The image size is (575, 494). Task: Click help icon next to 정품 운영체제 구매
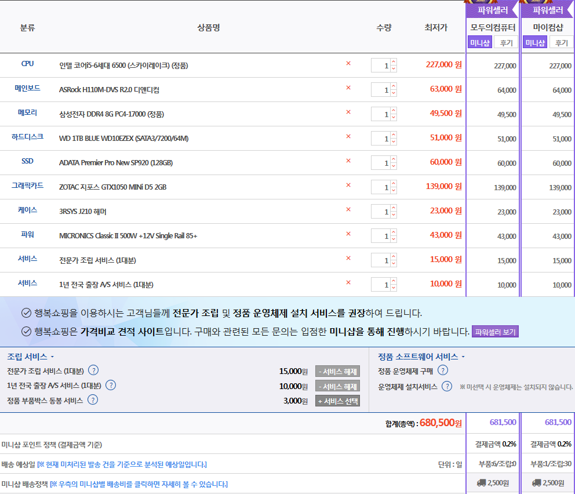tap(443, 370)
